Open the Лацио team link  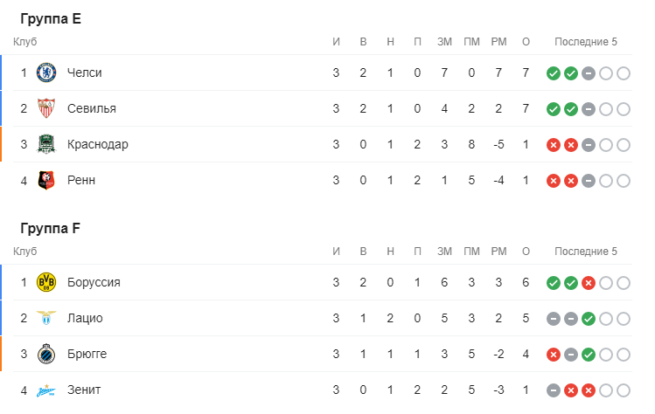click(x=85, y=318)
